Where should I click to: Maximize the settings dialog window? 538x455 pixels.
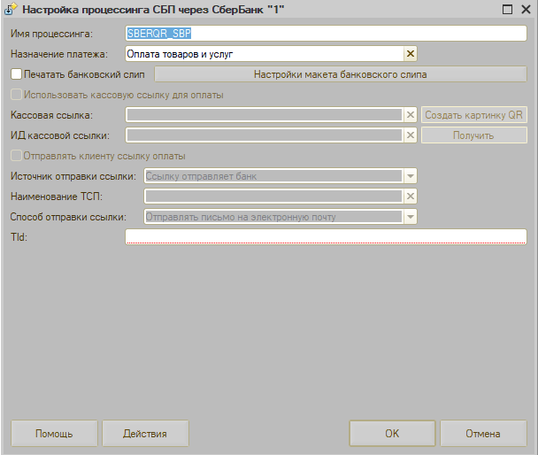coord(507,9)
